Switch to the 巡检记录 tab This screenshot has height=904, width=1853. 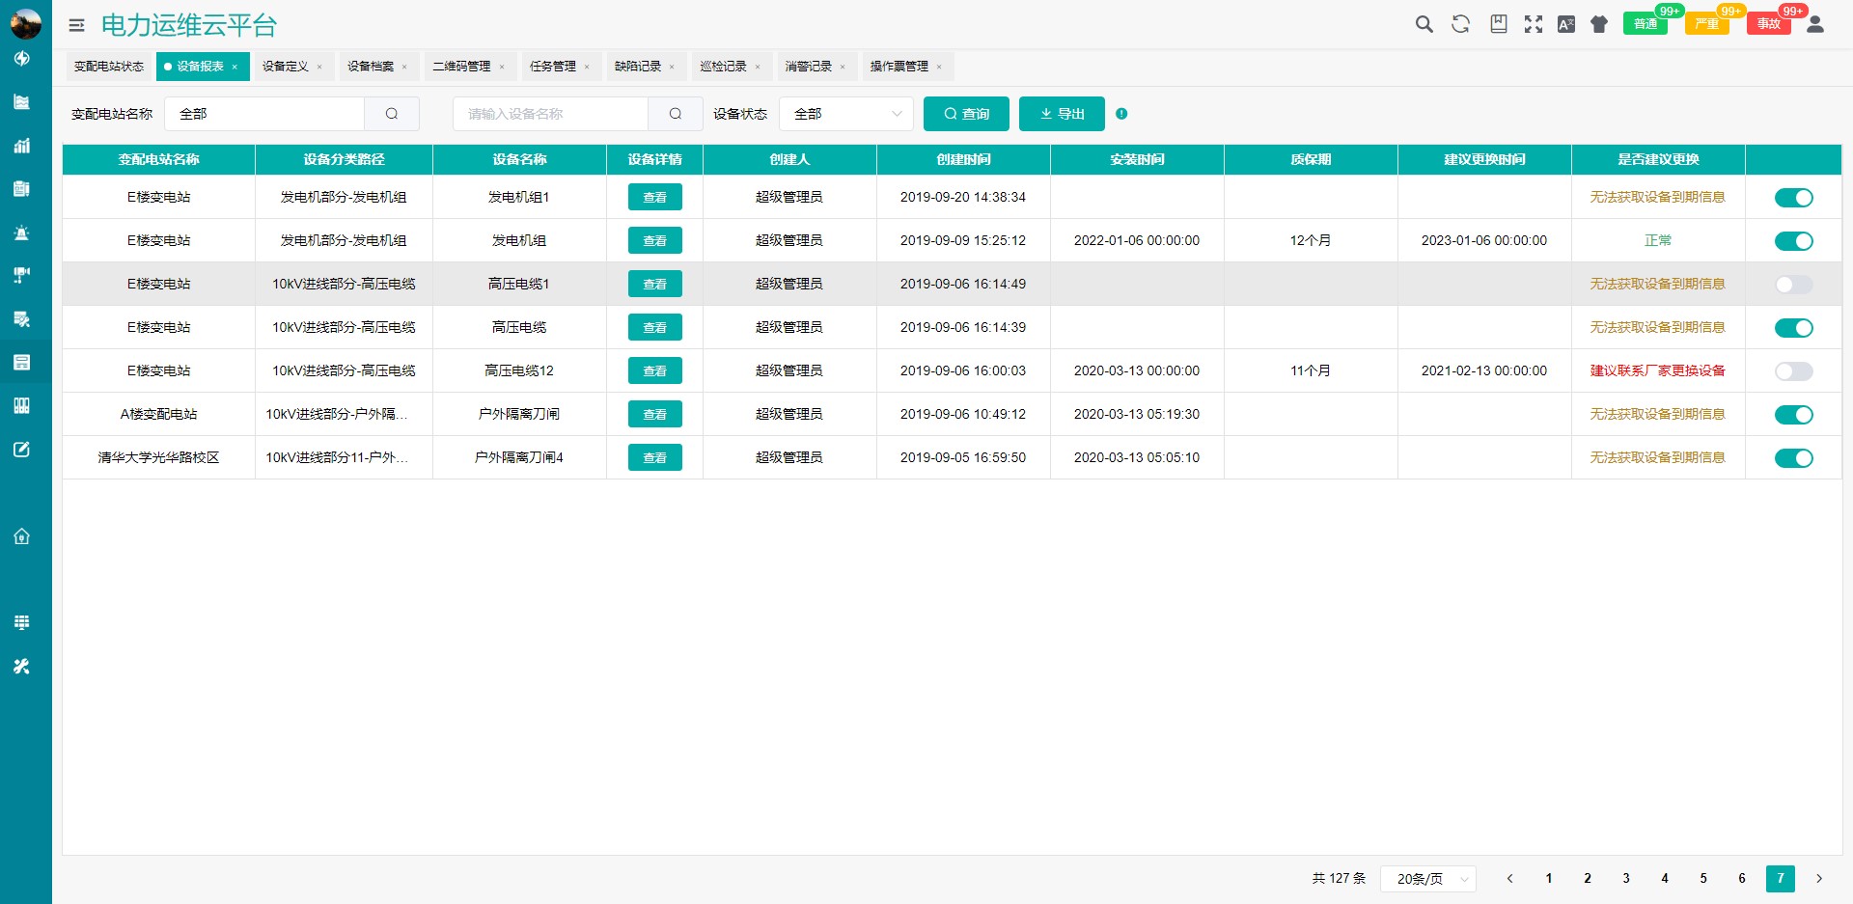723,67
